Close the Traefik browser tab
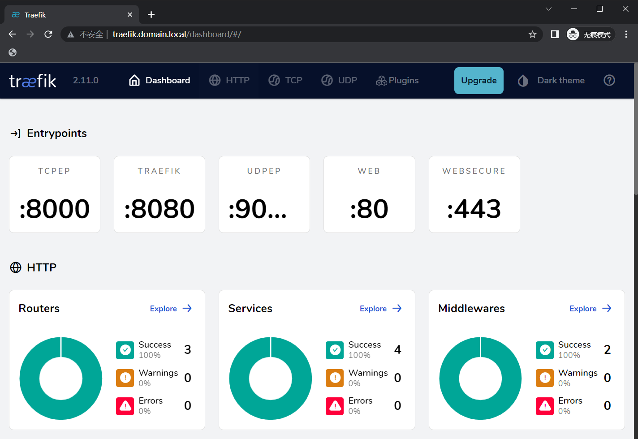Image resolution: width=638 pixels, height=439 pixels. tap(130, 15)
